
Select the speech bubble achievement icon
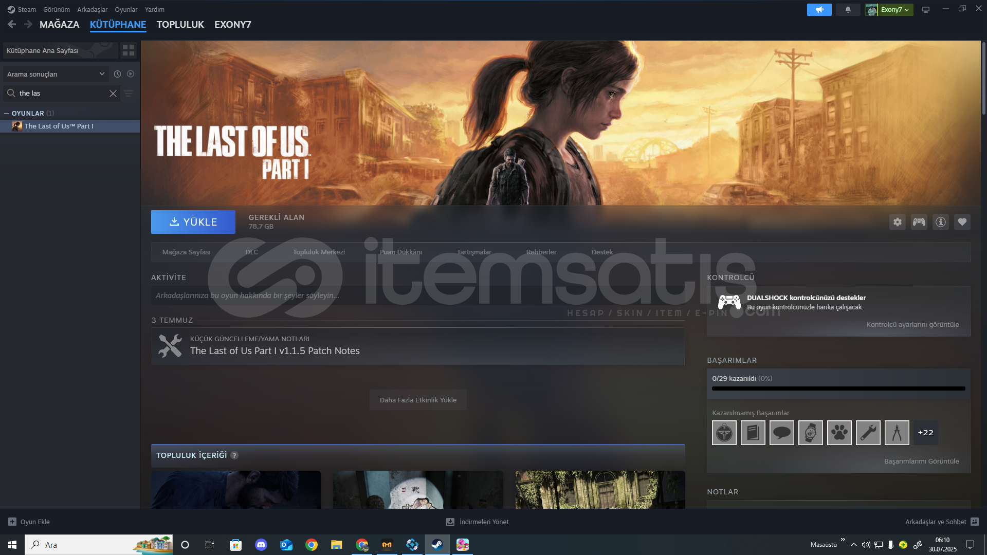click(x=782, y=433)
